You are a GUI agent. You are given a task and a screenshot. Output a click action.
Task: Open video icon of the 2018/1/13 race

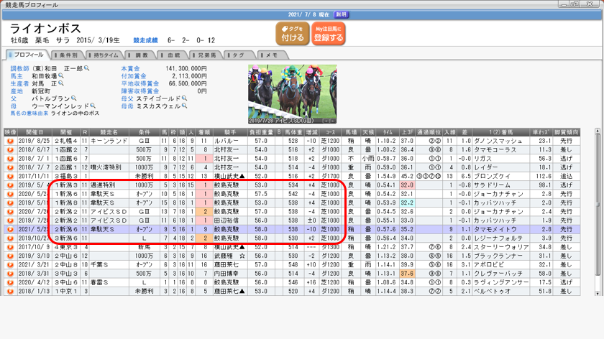[10, 292]
